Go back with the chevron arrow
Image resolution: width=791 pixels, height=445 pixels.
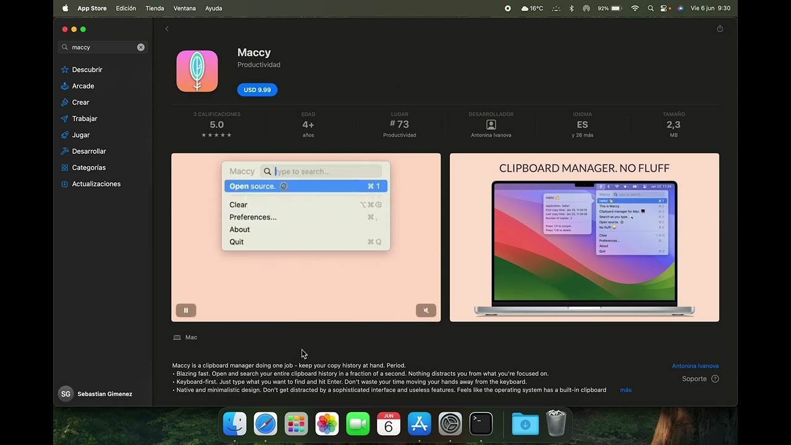(x=167, y=29)
